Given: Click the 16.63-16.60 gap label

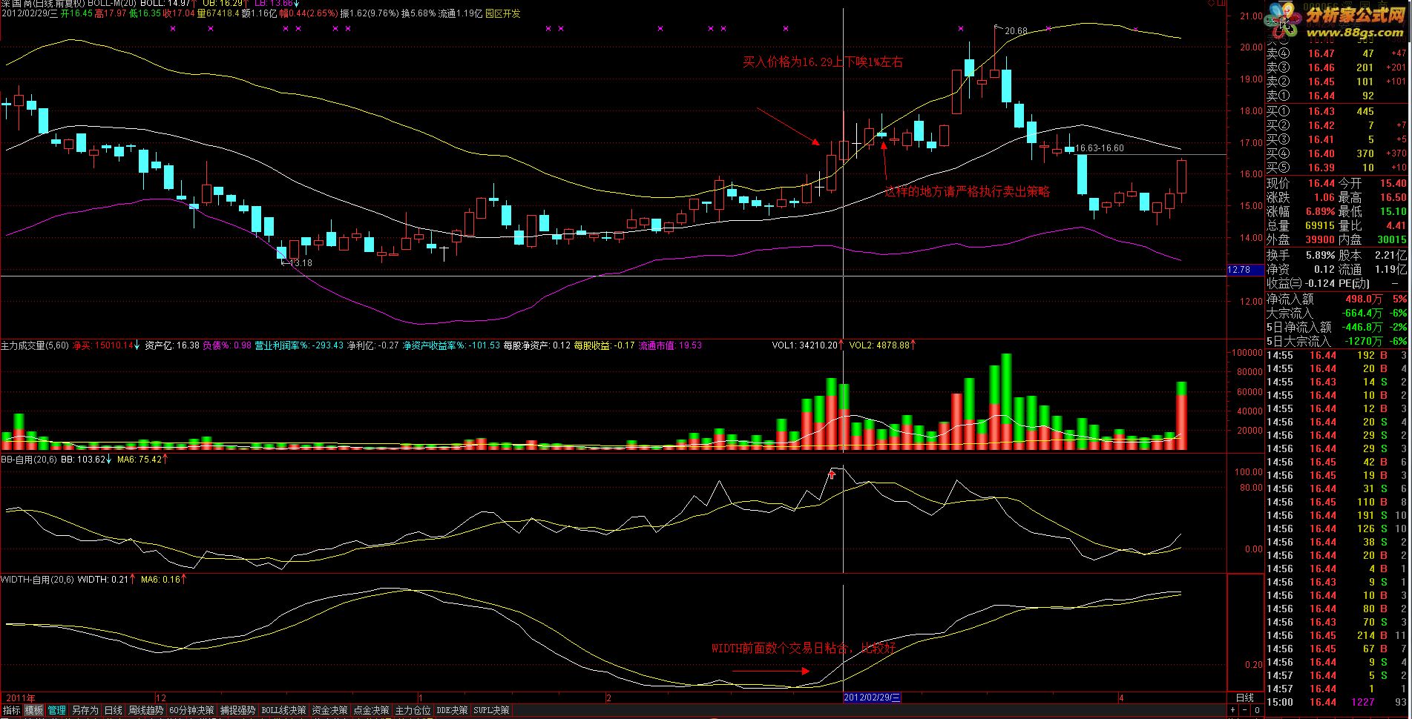Looking at the screenshot, I should click(1100, 148).
